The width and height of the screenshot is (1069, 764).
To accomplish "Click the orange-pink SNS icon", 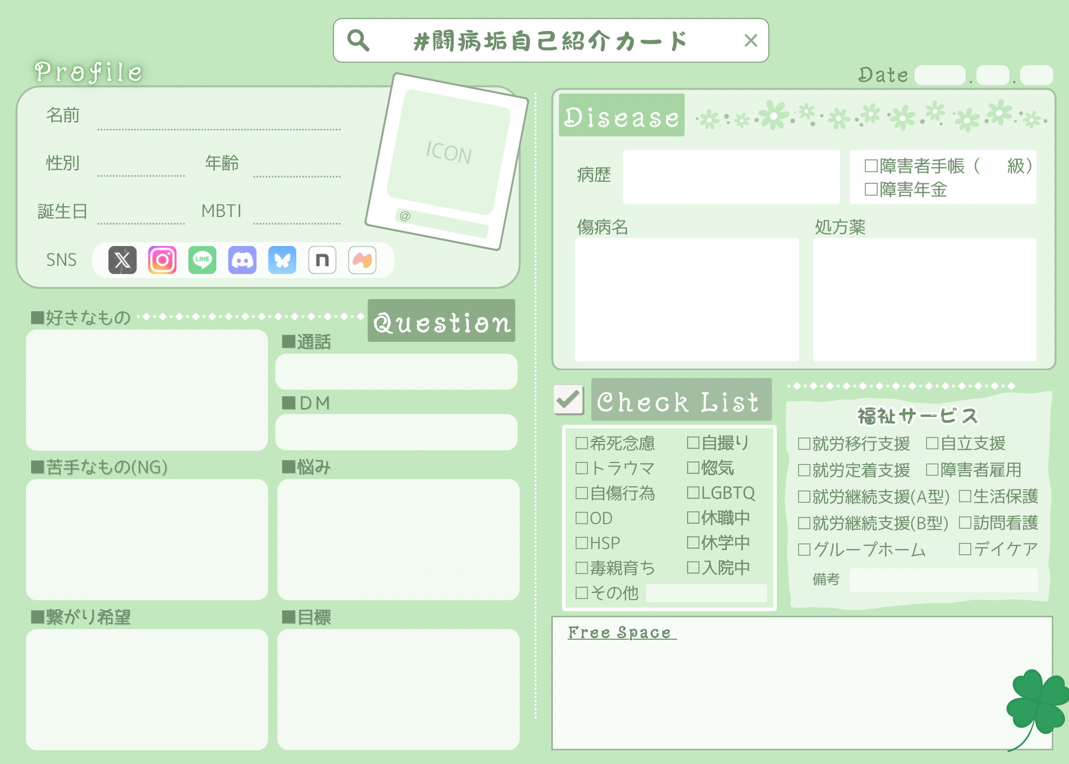I will point(362,260).
